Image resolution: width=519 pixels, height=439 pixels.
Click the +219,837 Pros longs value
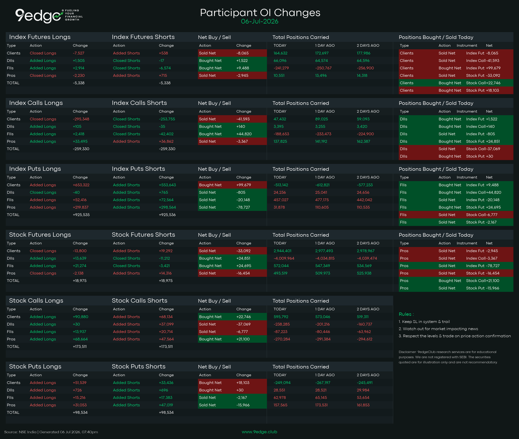click(x=80, y=207)
